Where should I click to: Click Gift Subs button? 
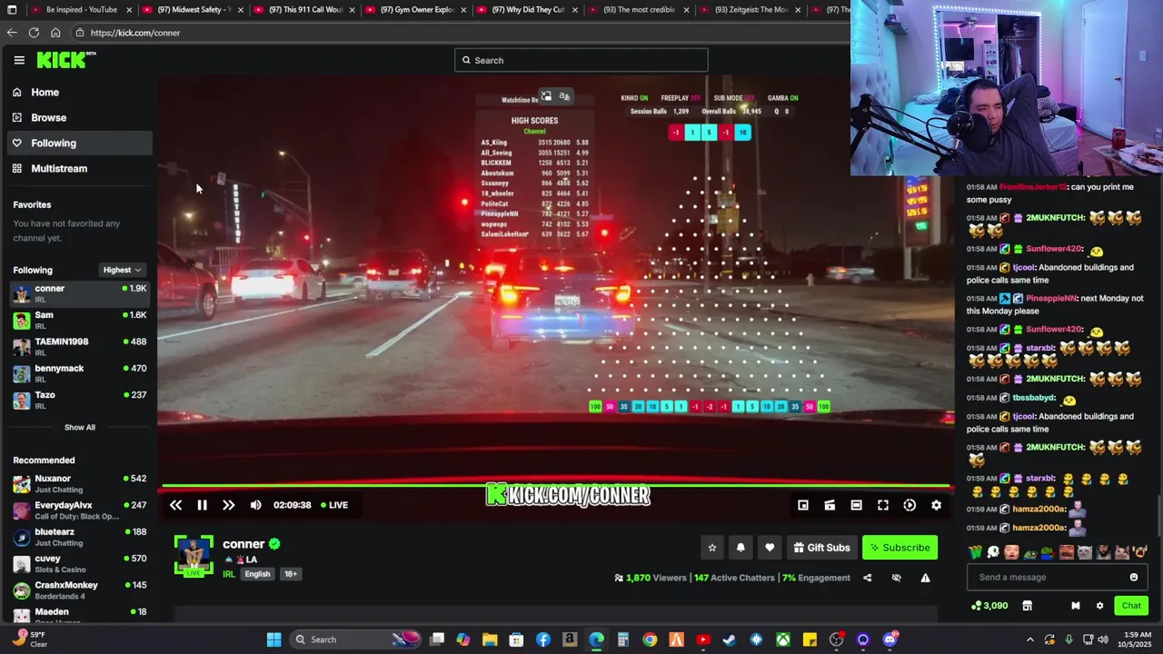pos(821,548)
